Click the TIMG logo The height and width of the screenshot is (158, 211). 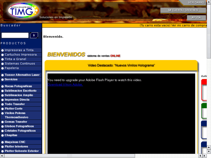pyautogui.click(x=24, y=10)
